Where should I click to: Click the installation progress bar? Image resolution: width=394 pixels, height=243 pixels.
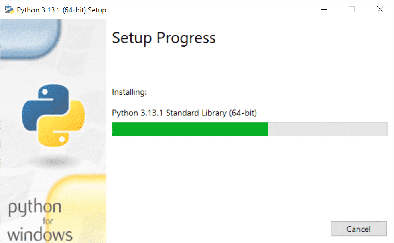pos(250,129)
